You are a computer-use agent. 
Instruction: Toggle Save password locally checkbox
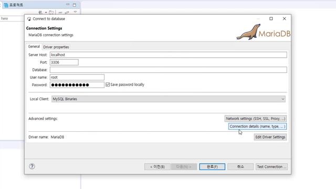108,85
